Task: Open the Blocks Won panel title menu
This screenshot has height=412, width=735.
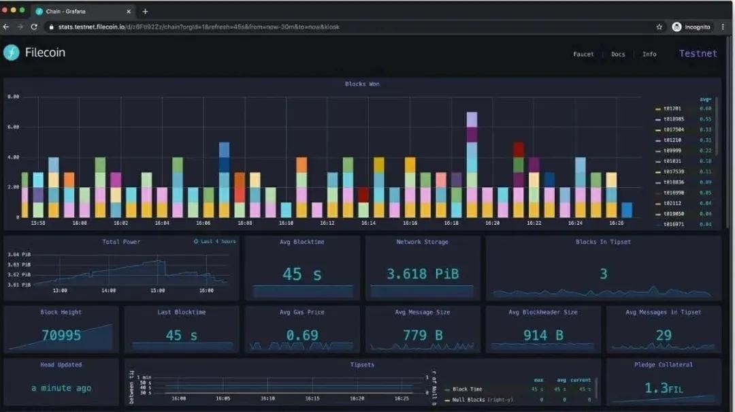Action: (362, 84)
